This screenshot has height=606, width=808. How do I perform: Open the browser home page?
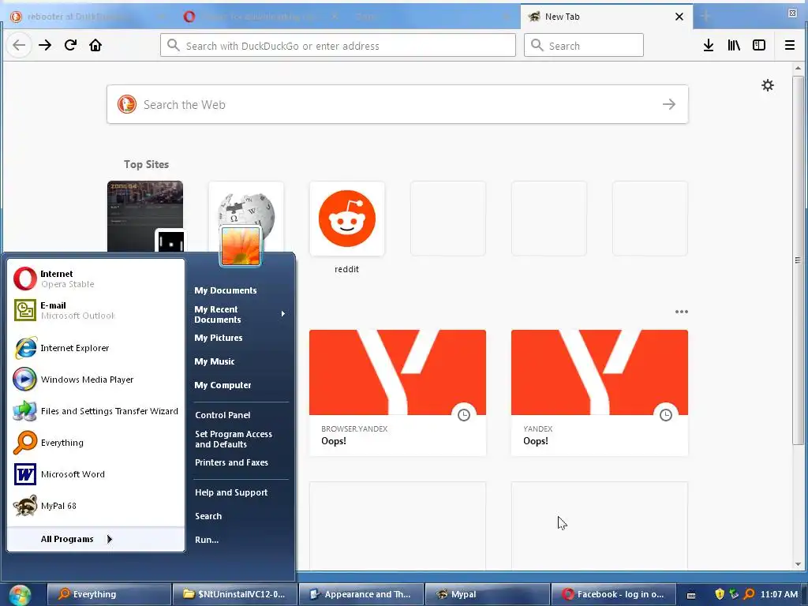pos(95,45)
